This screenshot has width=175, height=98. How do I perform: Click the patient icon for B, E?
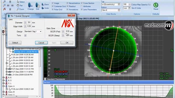[x=7, y=78]
